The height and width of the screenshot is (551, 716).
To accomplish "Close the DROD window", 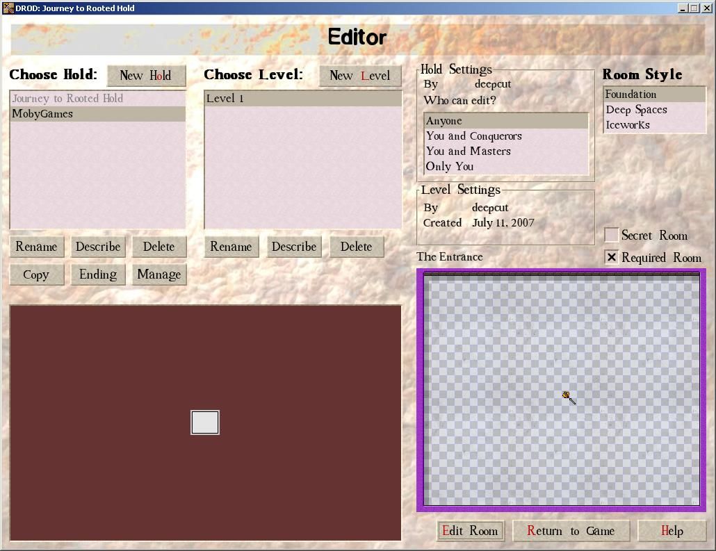I will point(706,8).
